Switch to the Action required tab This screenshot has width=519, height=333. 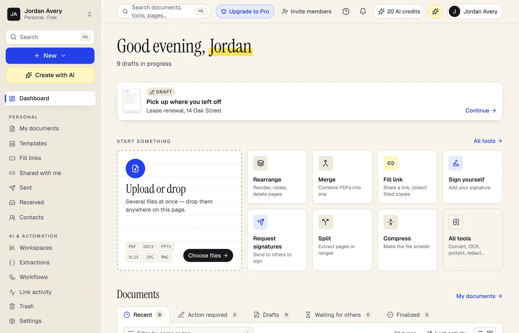pyautogui.click(x=208, y=315)
